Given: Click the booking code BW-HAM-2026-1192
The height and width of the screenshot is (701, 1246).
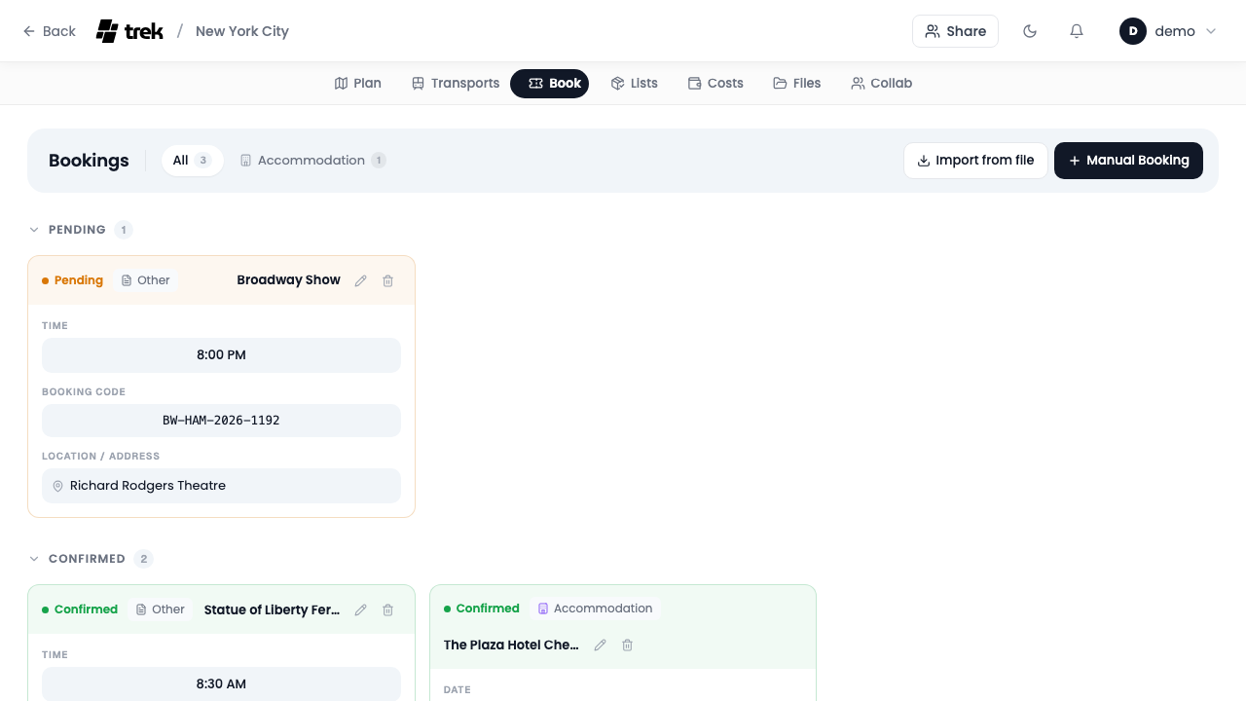Looking at the screenshot, I should pos(221,421).
